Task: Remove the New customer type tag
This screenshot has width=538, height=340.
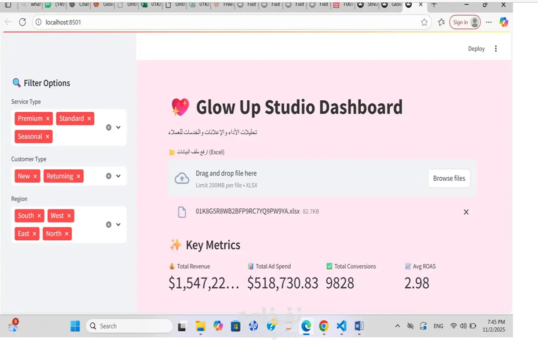Action: [x=35, y=176]
